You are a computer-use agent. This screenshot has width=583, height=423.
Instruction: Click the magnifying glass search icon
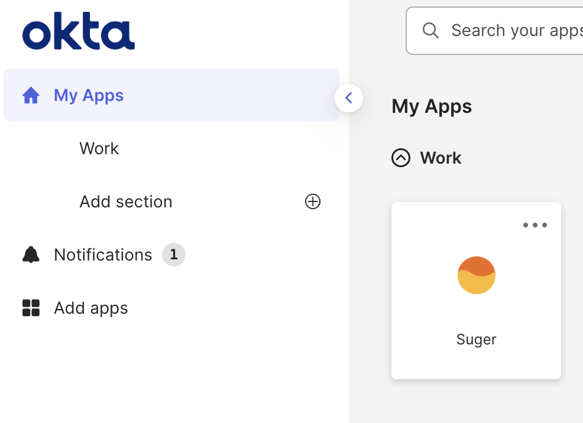point(431,31)
